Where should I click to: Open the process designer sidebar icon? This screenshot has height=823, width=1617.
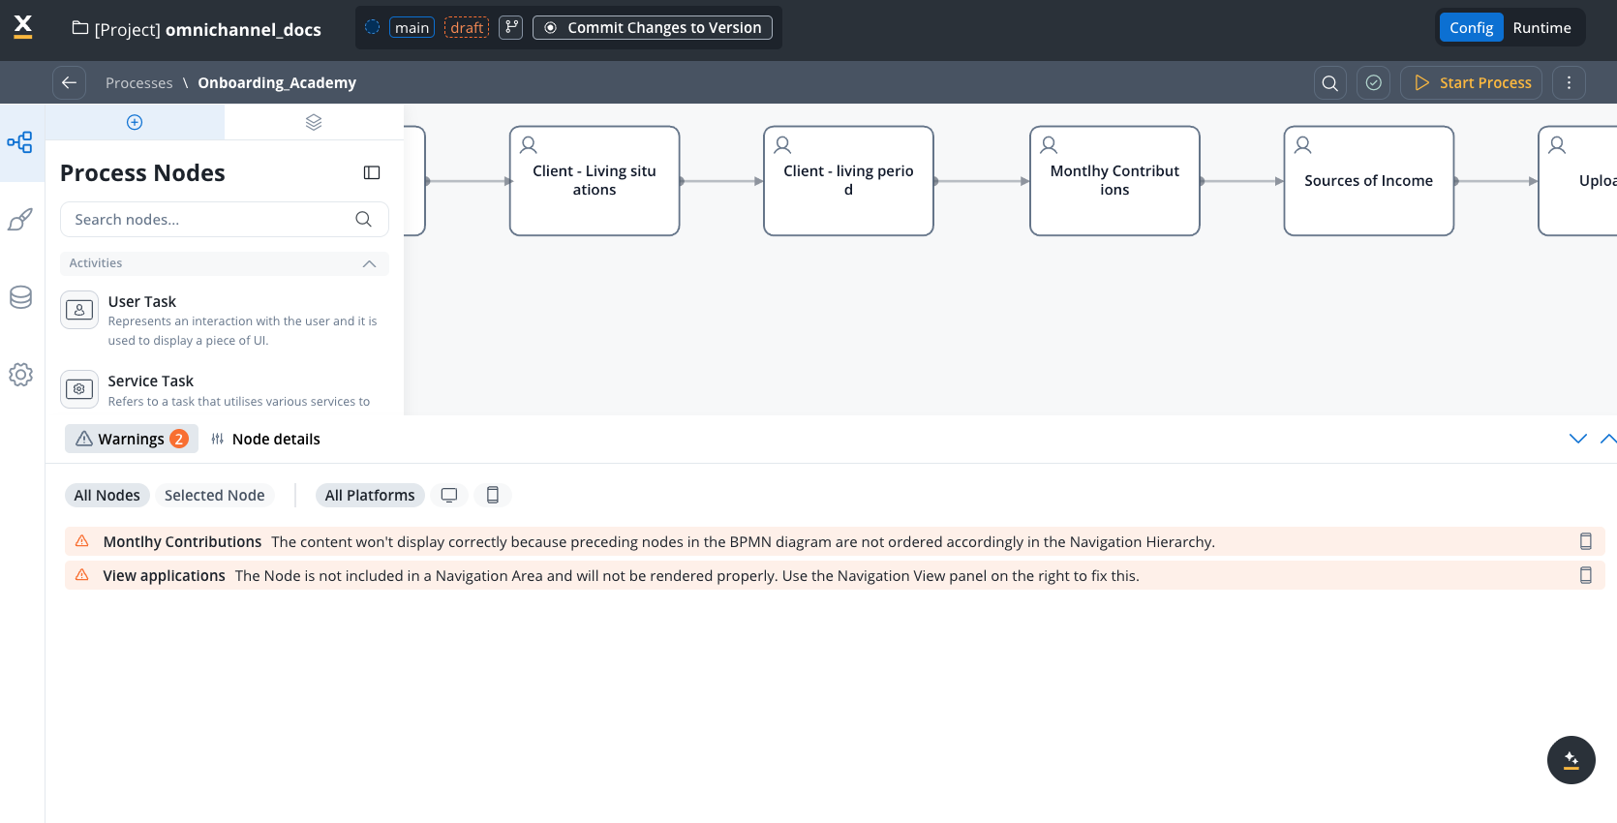[x=20, y=142]
